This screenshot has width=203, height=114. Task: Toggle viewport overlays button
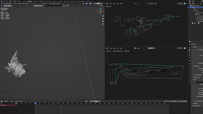pyautogui.click(x=90, y=3)
